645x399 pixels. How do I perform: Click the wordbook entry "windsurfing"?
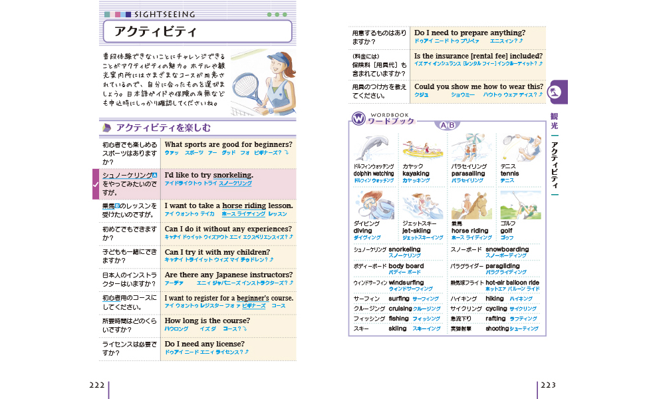(406, 283)
